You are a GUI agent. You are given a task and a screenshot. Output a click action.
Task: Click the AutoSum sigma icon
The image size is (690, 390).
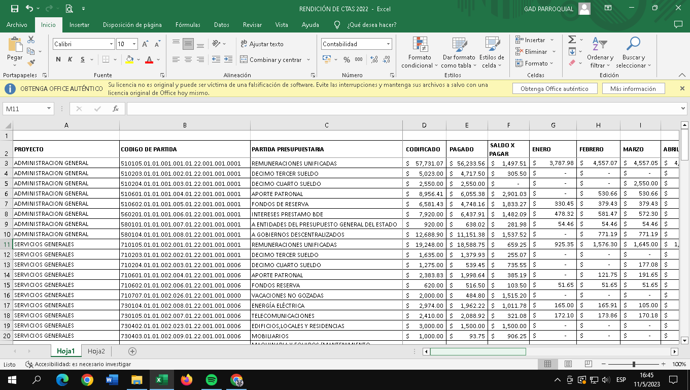click(x=572, y=40)
